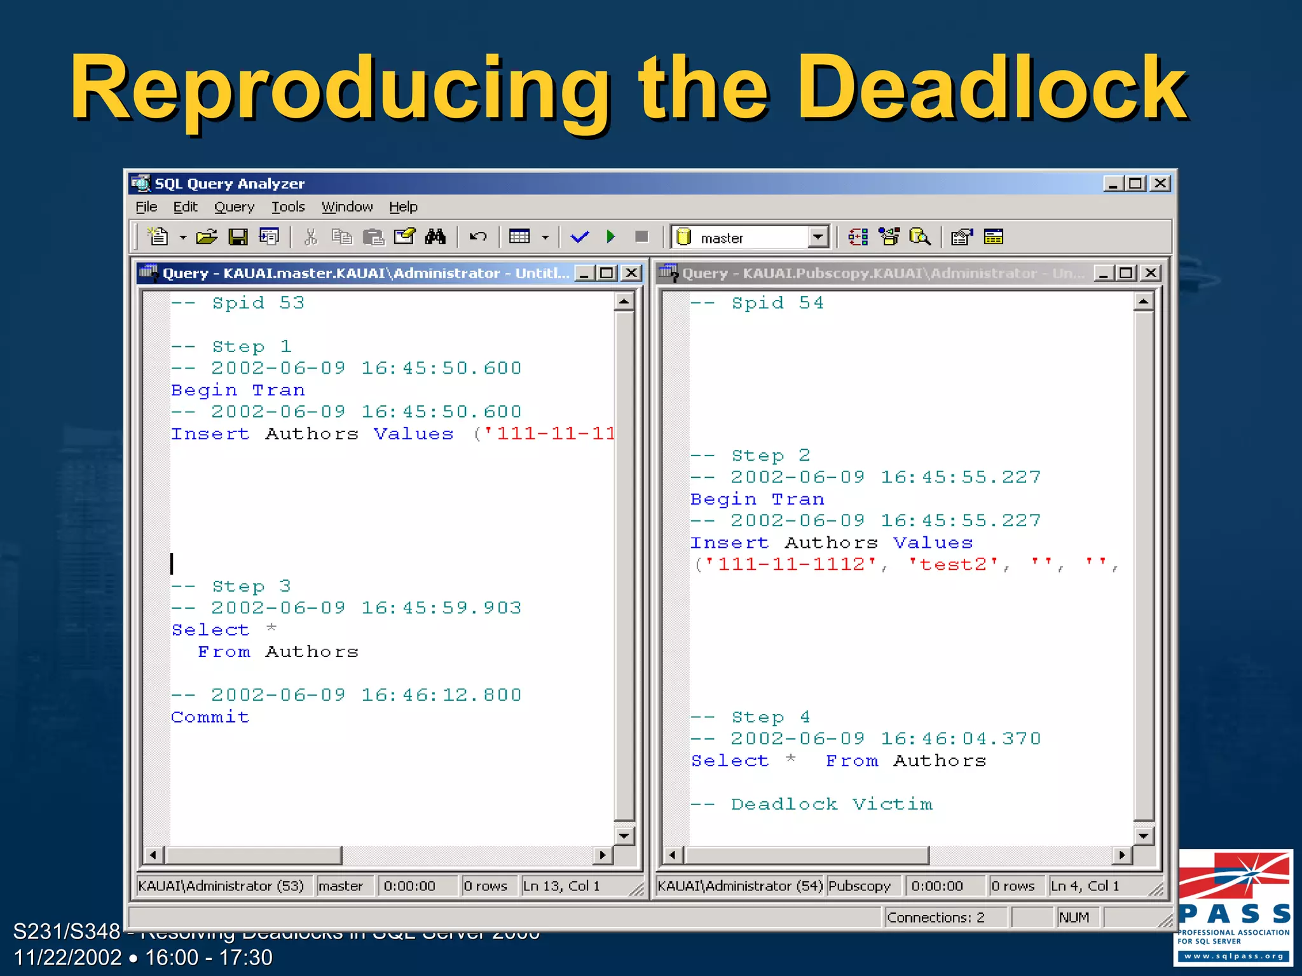Expand the execute mode grid dropdown arrow
The height and width of the screenshot is (976, 1302).
545,238
